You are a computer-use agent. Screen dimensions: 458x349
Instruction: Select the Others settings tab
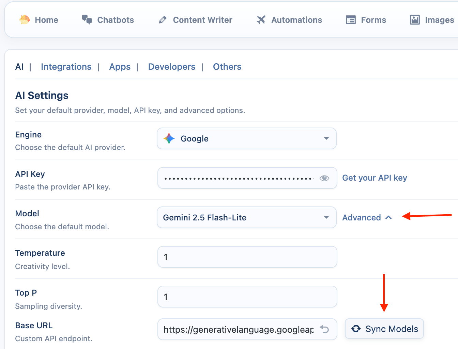pyautogui.click(x=227, y=67)
